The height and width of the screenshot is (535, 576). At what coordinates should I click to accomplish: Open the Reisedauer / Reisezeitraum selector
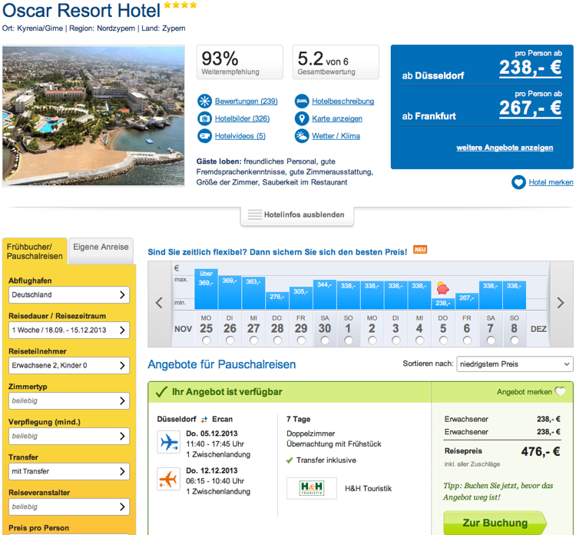[69, 331]
